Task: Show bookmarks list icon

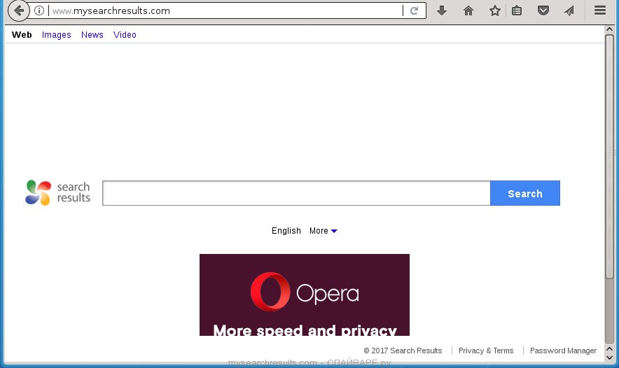Action: [517, 10]
